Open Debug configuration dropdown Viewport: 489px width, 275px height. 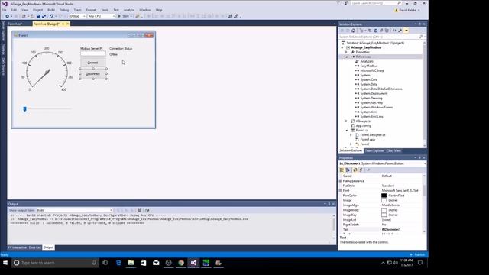(77, 16)
